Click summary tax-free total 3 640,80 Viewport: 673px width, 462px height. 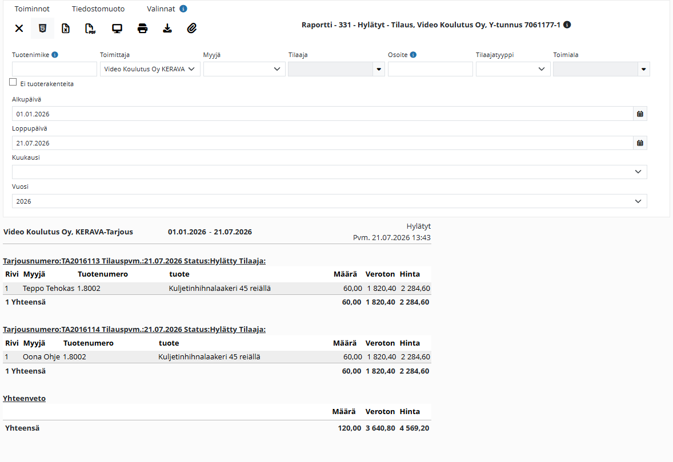[380, 428]
